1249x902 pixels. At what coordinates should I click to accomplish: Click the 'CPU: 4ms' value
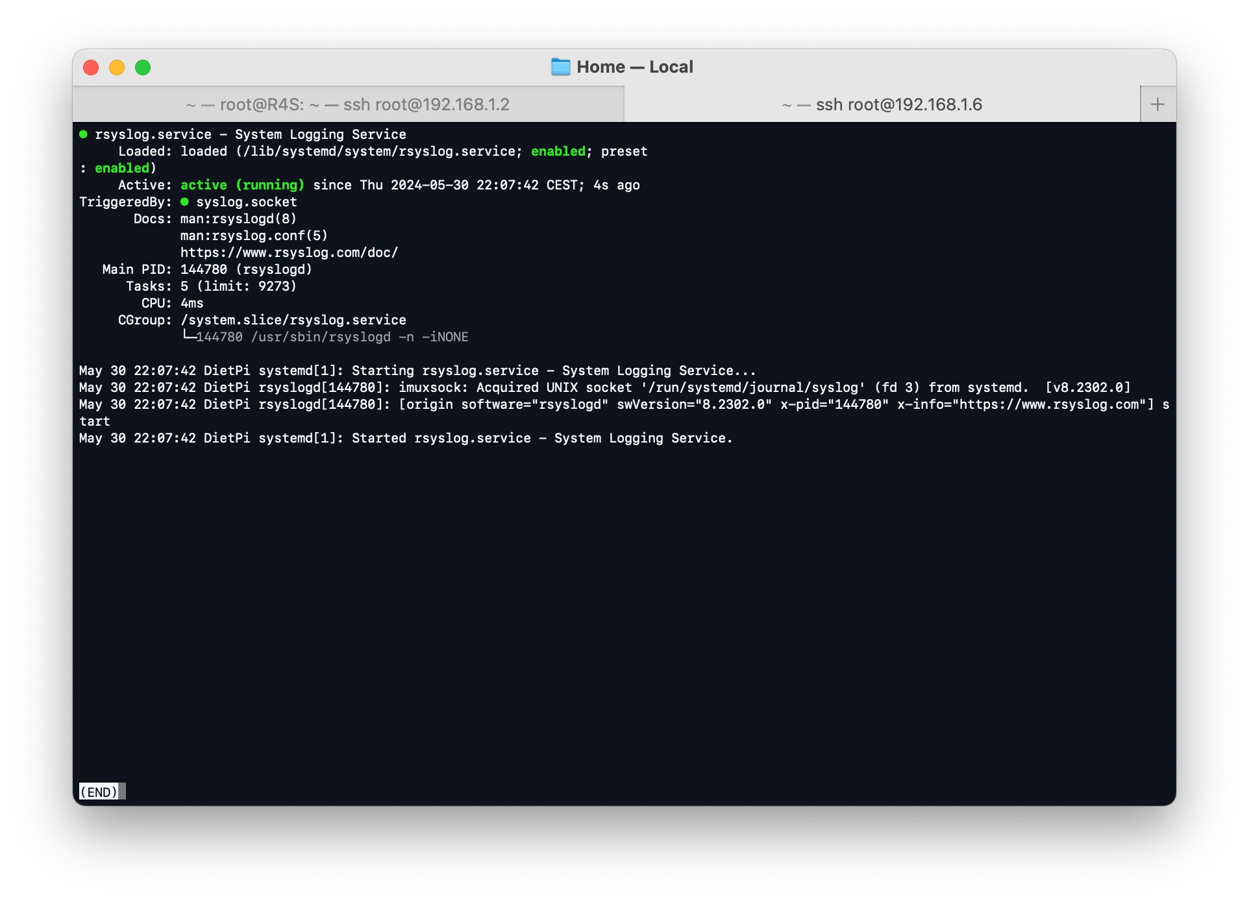click(192, 303)
